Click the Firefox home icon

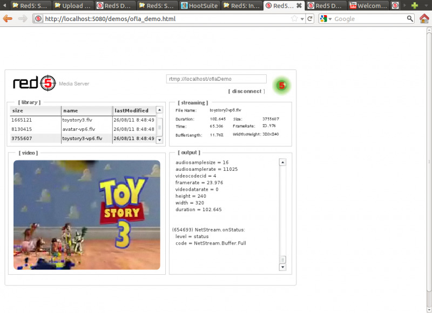424,18
